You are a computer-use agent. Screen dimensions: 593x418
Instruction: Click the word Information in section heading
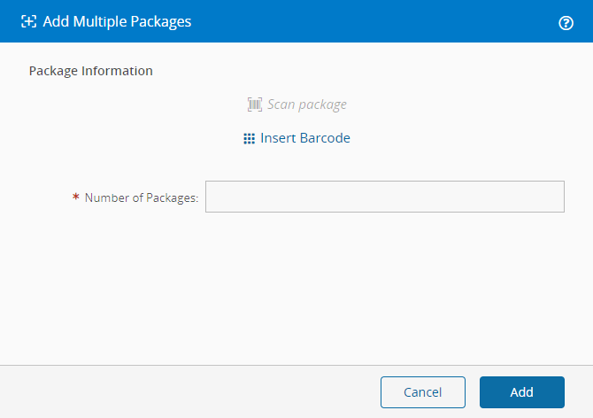click(117, 71)
